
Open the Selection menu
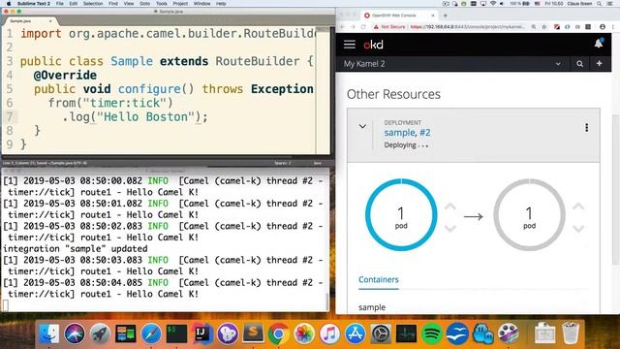[93, 4]
